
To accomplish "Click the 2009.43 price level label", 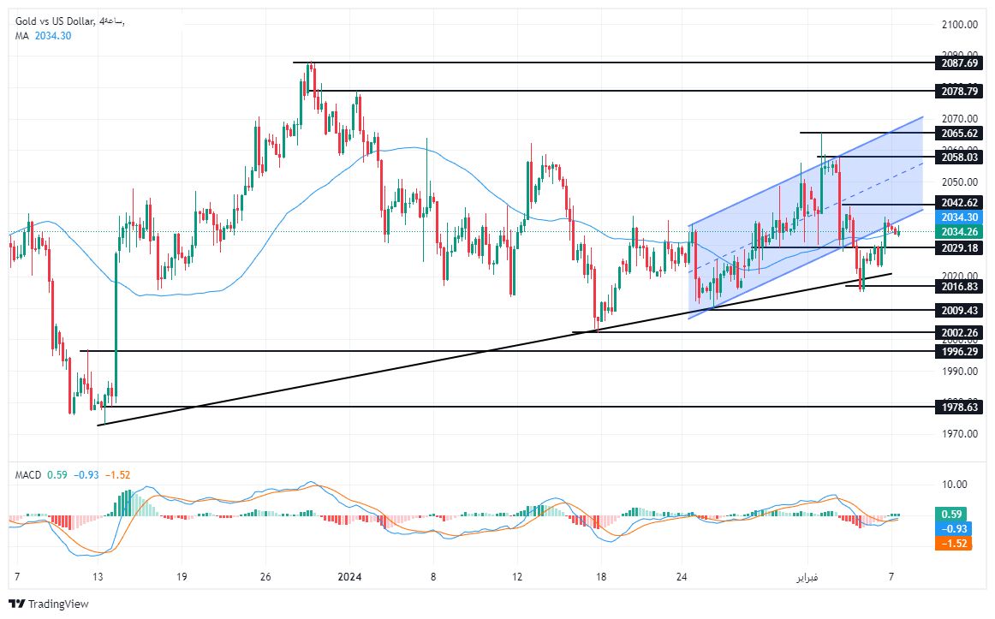I will point(959,310).
